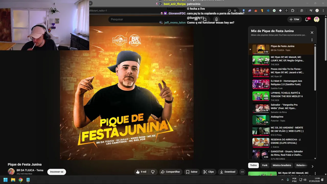Click the blue sound waves extension icon
This screenshot has height=184, width=327.
pos(268,11)
